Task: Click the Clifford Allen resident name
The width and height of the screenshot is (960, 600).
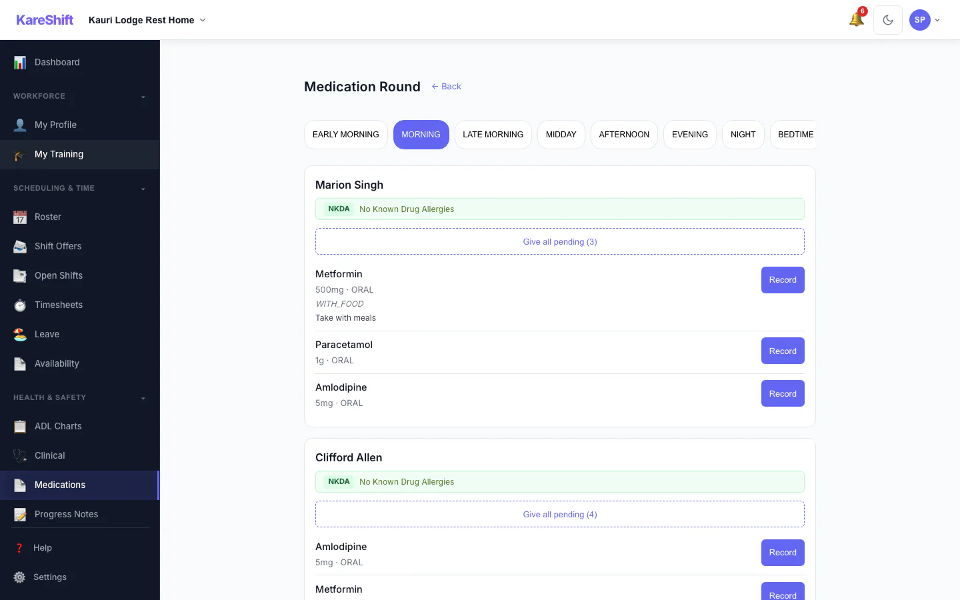Action: [349, 457]
